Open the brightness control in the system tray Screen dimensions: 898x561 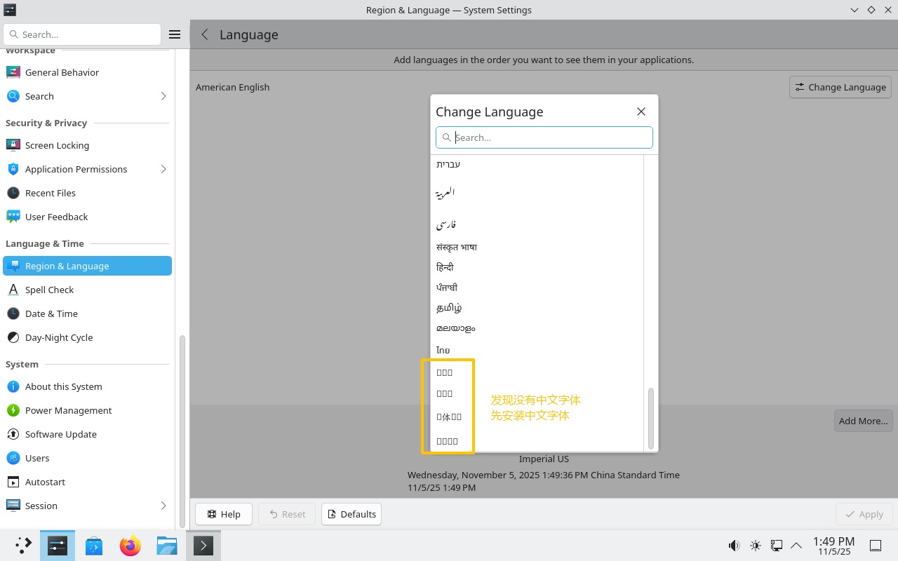pos(756,546)
